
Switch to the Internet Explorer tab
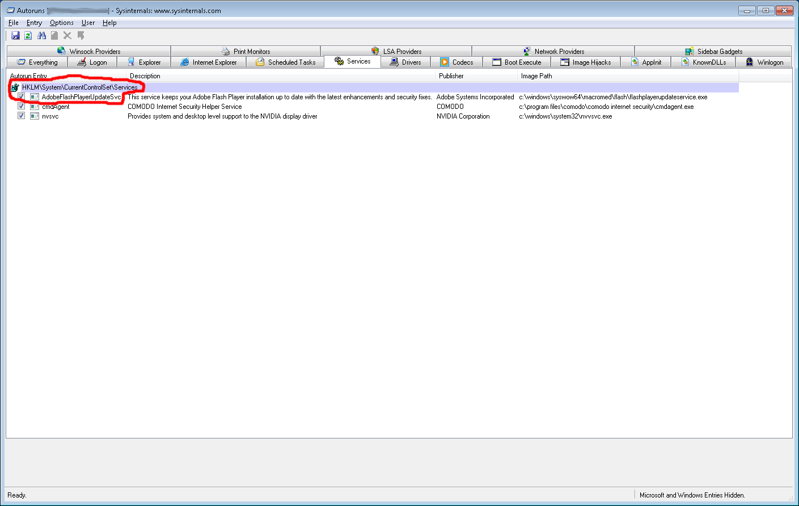(x=209, y=62)
